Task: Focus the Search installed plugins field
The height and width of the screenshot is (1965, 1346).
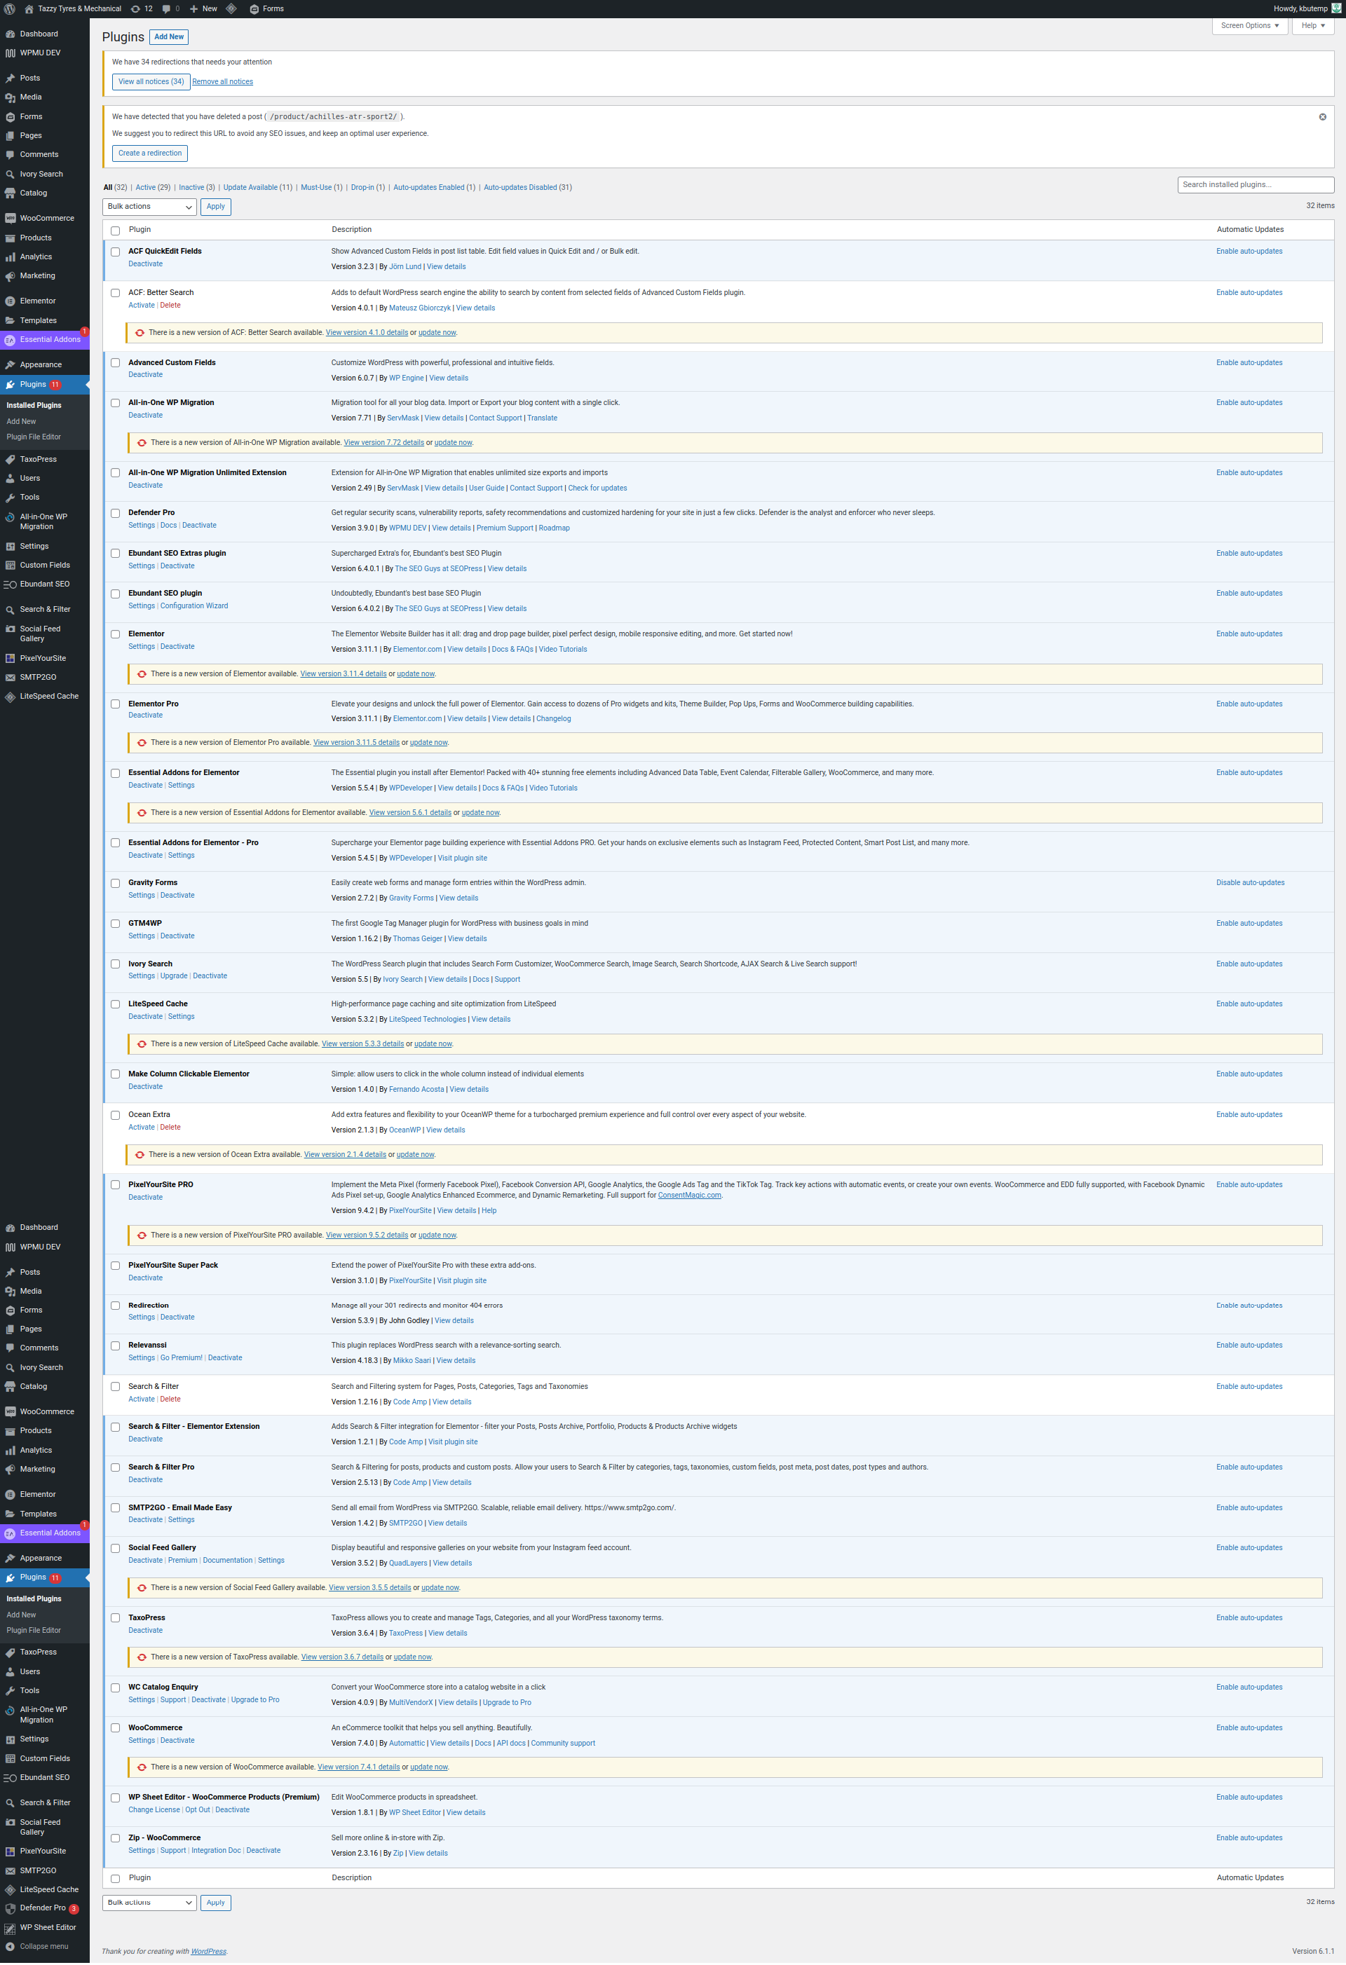Action: [x=1255, y=184]
